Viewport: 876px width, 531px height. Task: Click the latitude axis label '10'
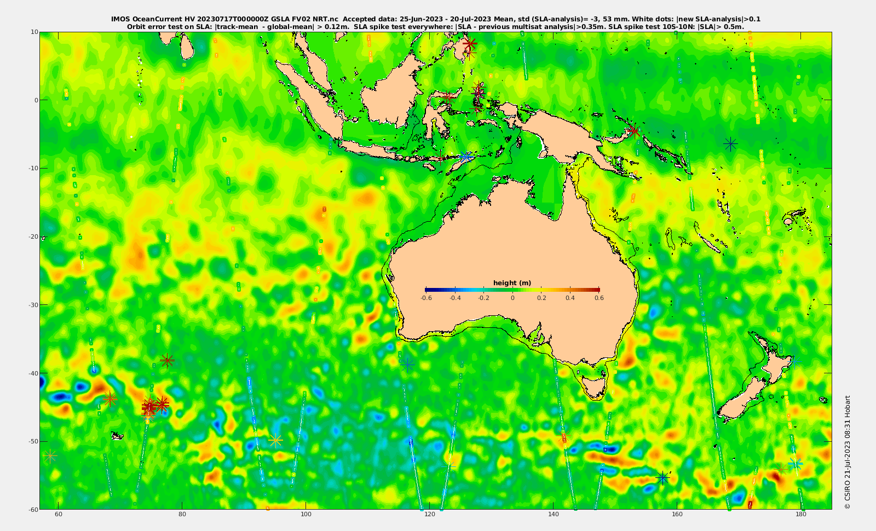click(x=34, y=32)
